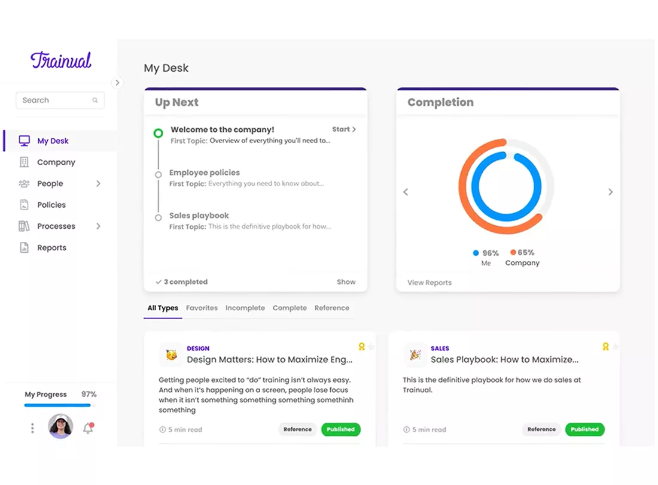Image resolution: width=658 pixels, height=485 pixels.
Task: Open the three-dot options menu near the avatar
Action: (32, 428)
